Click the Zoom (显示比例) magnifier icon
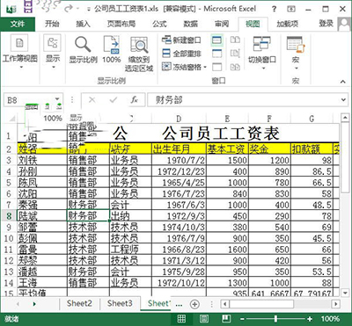352x326 pixels. click(x=83, y=50)
